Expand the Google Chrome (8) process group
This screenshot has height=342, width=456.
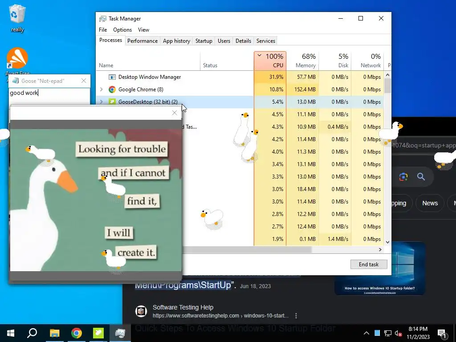pos(102,89)
